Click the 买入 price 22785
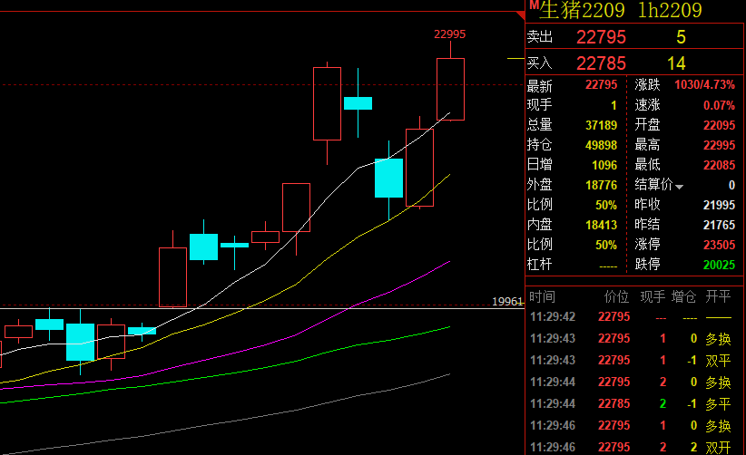The image size is (746, 455). coord(601,63)
